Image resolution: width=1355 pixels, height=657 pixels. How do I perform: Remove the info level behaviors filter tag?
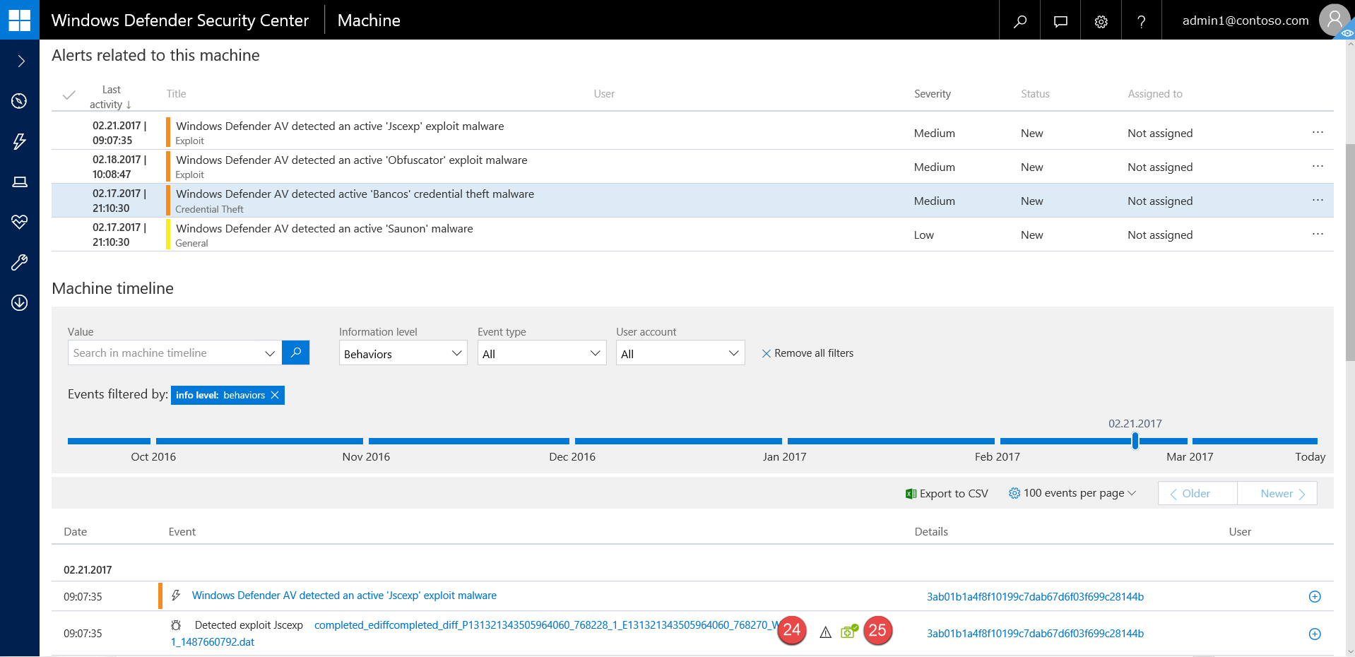275,395
